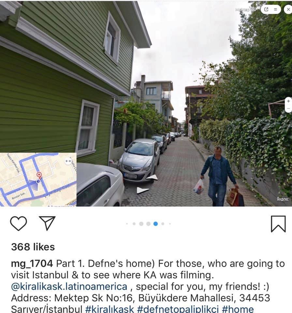
Task: Open the panorama external share icon
Action: coord(266,9)
